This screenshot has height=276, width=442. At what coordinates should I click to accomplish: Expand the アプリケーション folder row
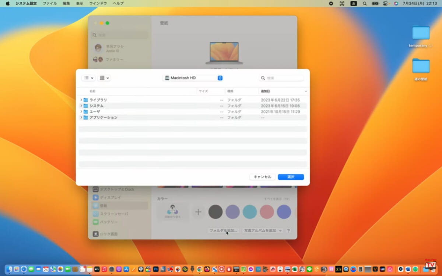click(81, 118)
